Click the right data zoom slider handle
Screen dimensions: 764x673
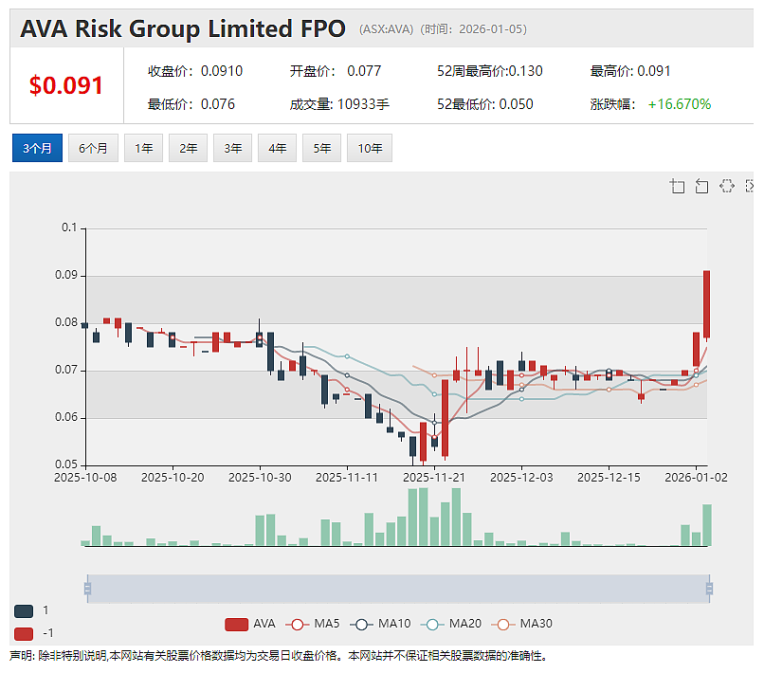pos(709,589)
